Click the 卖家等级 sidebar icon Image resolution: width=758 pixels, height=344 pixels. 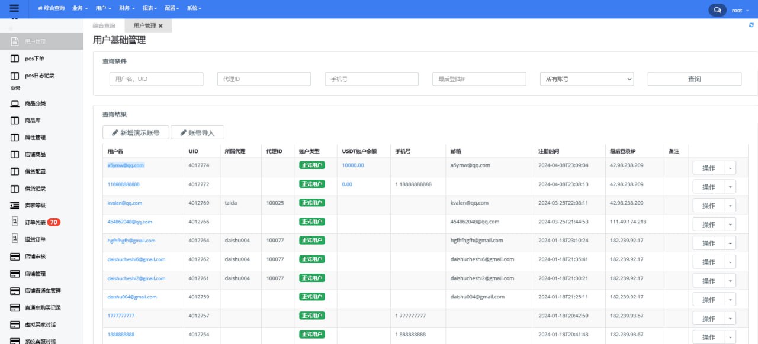point(15,205)
